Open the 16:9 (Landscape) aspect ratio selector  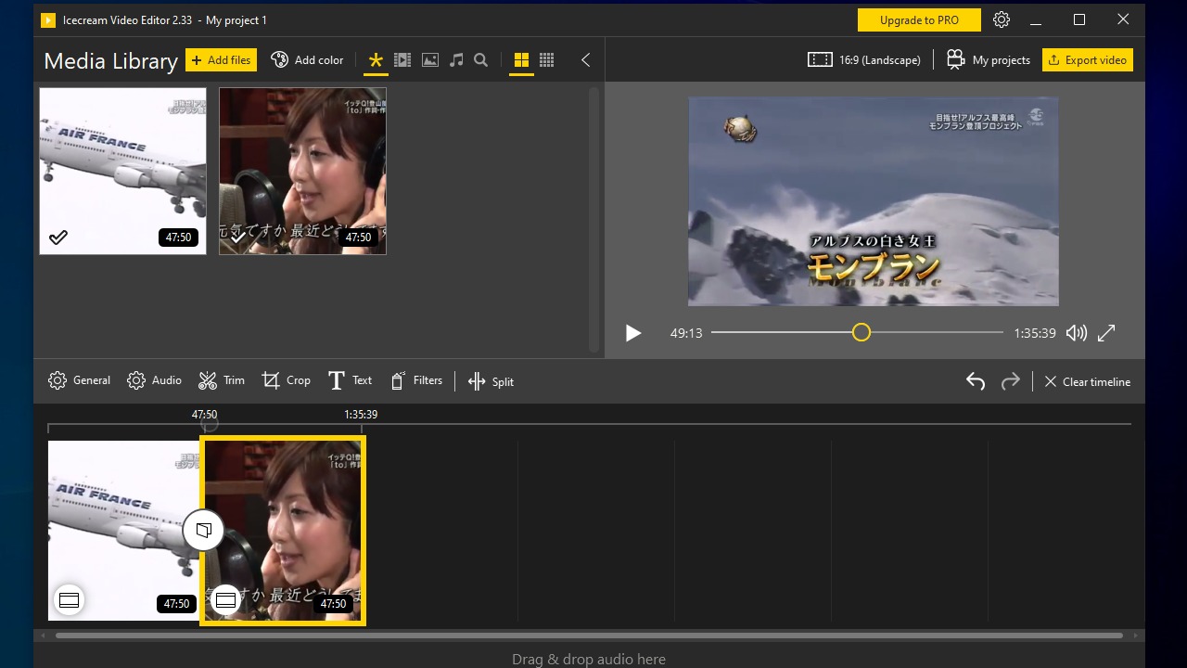click(x=864, y=60)
